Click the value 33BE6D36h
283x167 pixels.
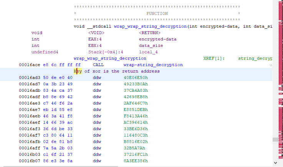[136, 129]
